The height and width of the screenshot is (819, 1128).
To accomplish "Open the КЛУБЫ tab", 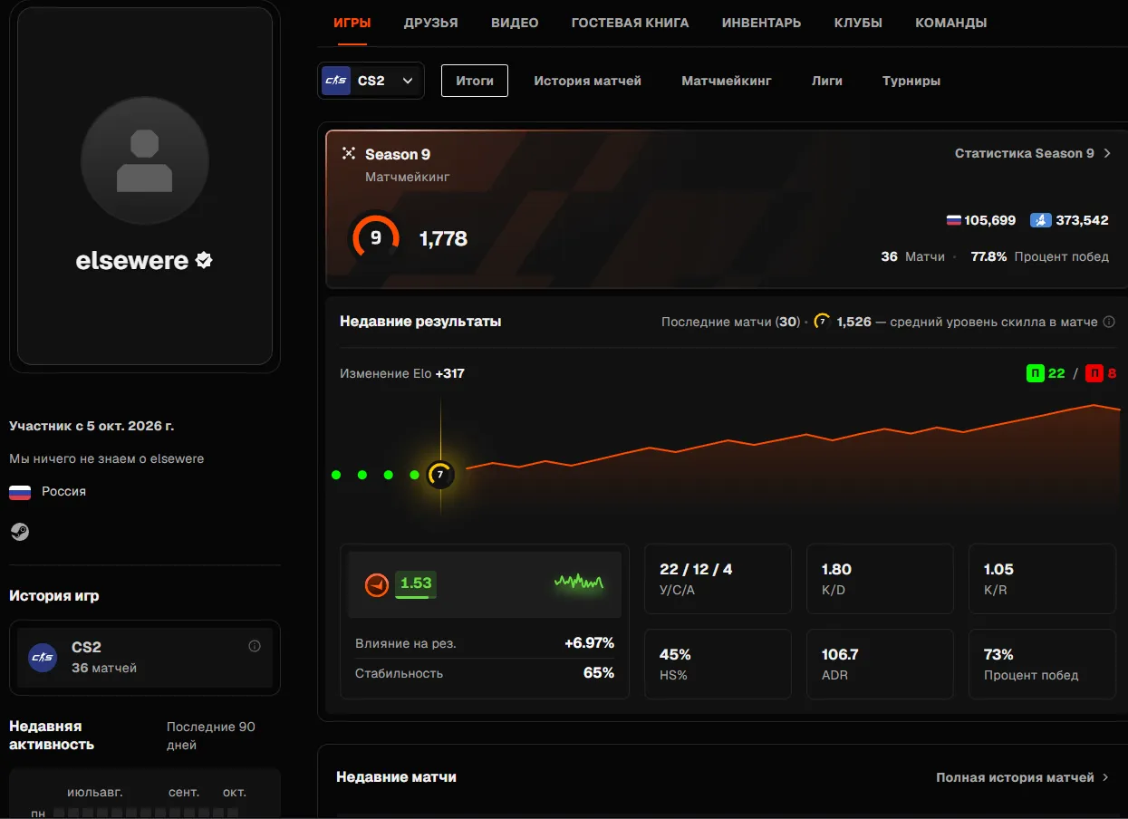I will click(x=858, y=23).
